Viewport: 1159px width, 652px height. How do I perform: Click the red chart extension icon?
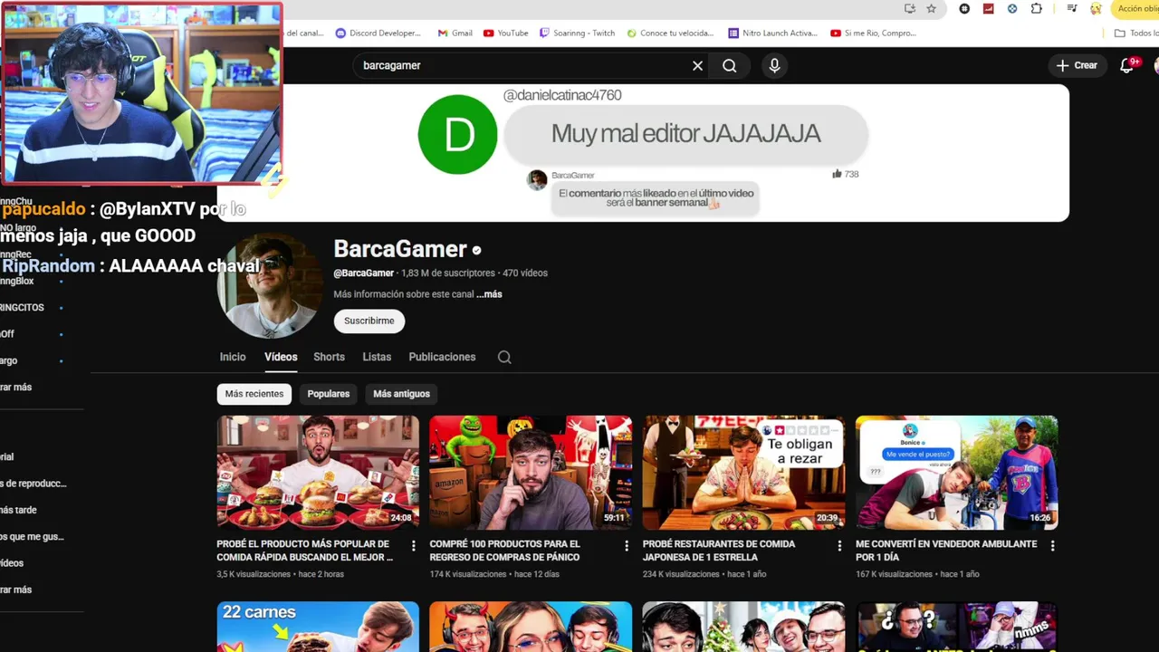point(988,8)
